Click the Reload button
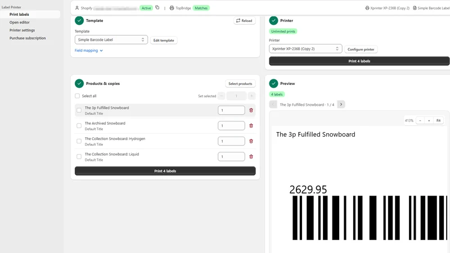This screenshot has height=253, width=450. [x=244, y=21]
